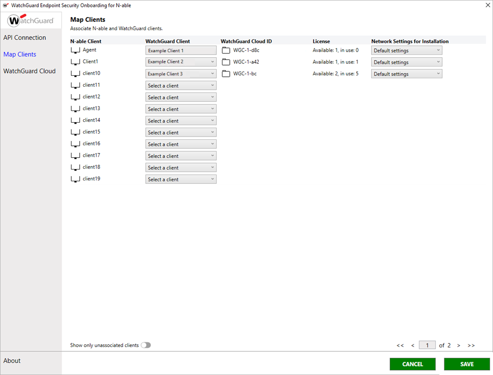Select the folder icon next to WGC-1-a42
The height and width of the screenshot is (375, 493).
click(225, 62)
